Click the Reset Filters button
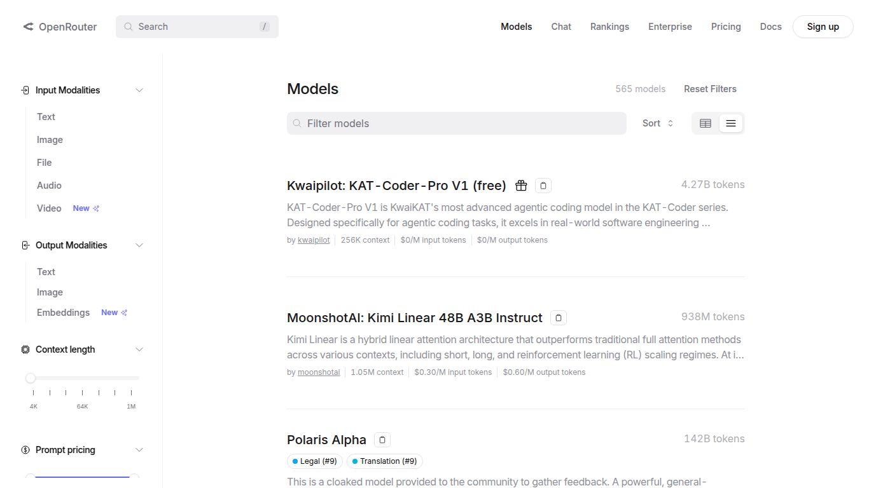The width and height of the screenshot is (869, 488). click(710, 89)
